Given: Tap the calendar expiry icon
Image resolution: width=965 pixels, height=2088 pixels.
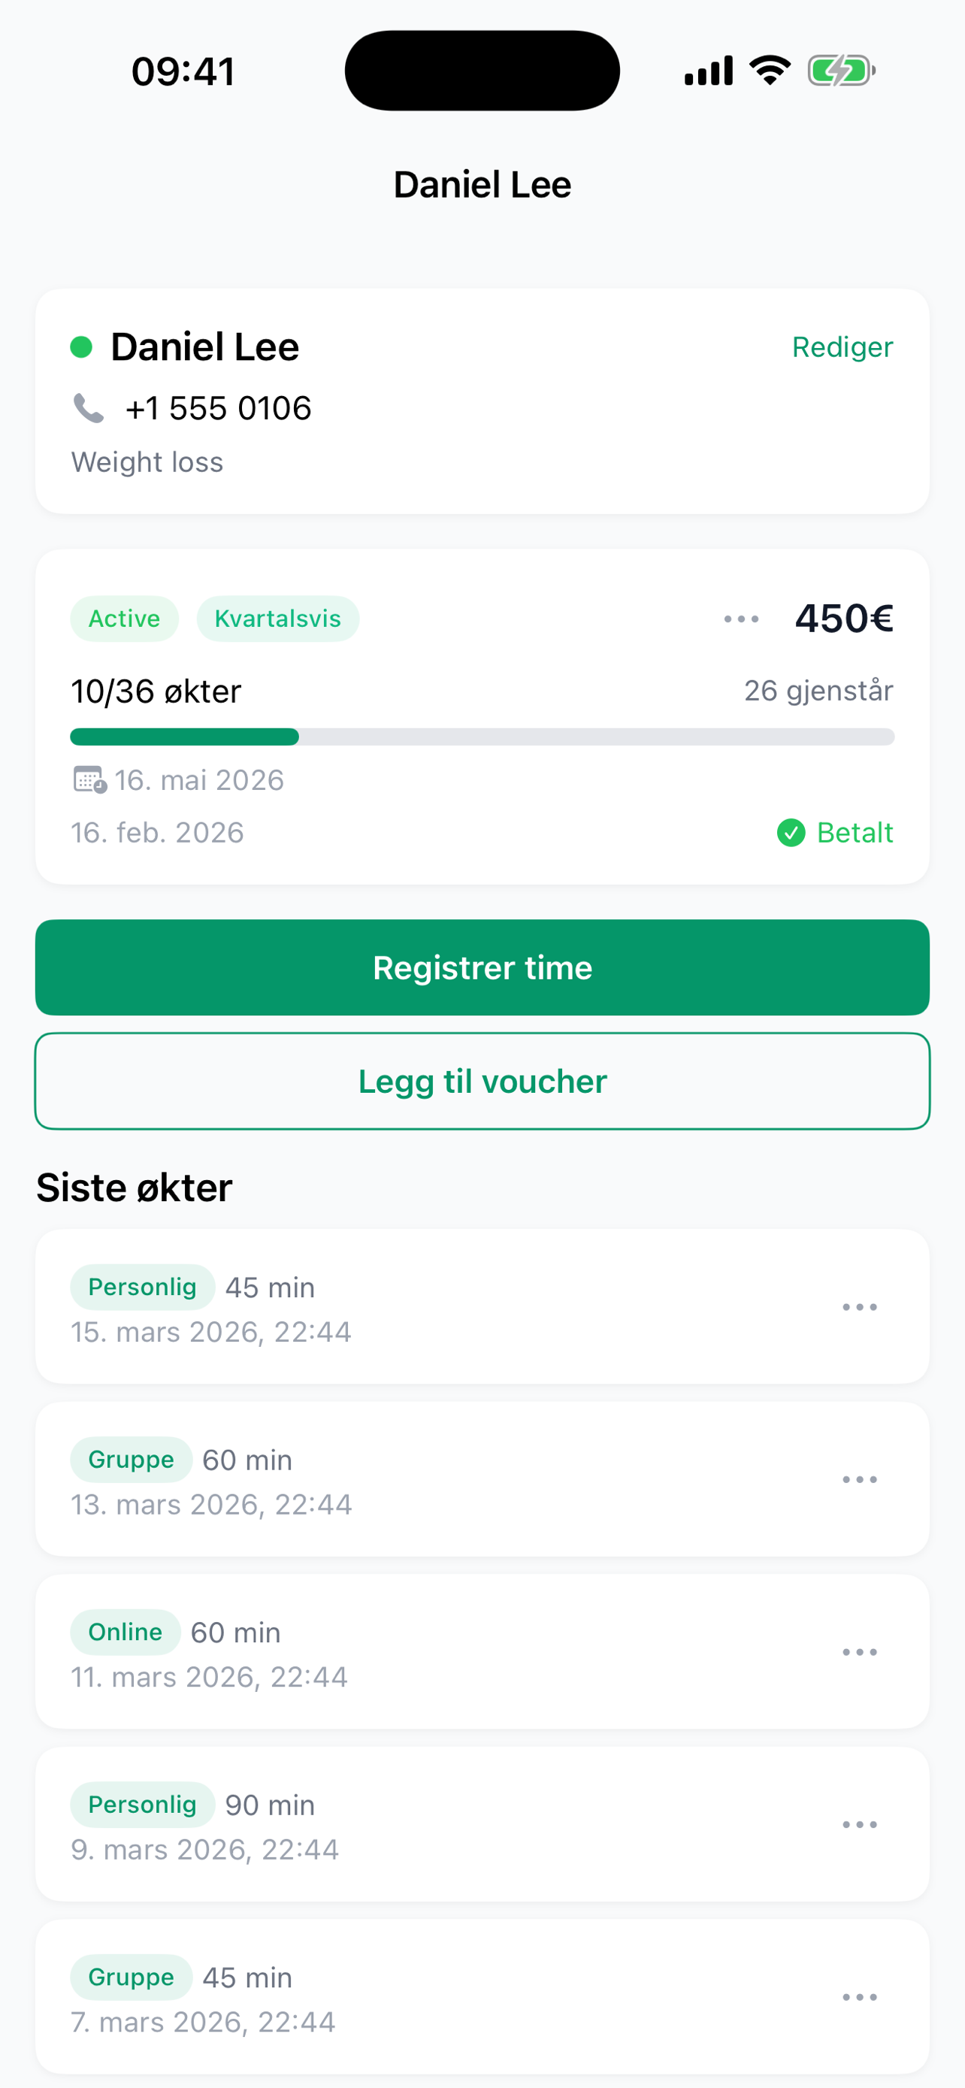Looking at the screenshot, I should (89, 779).
